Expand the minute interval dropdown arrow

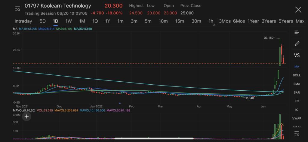[214, 25]
